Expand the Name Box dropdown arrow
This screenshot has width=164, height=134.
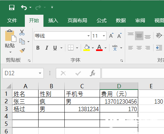pyautogui.click(x=40, y=73)
